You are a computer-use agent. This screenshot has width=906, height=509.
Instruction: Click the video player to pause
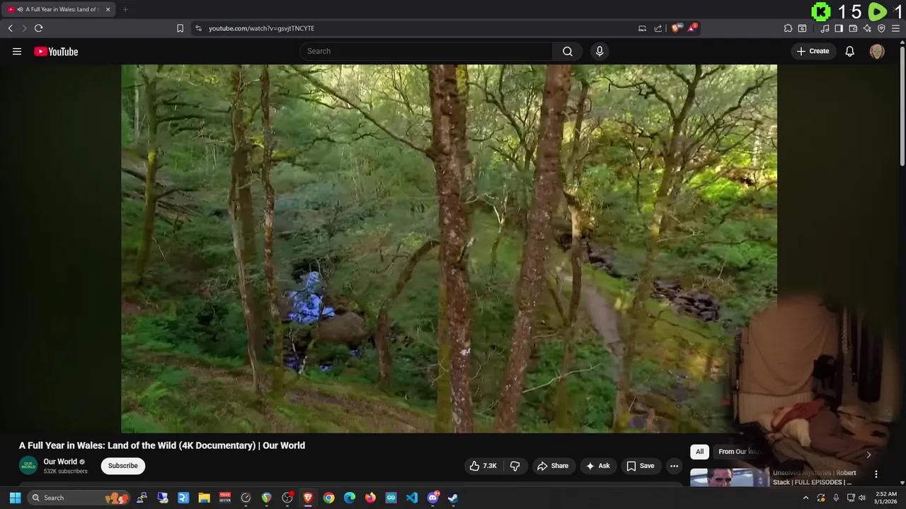[449, 248]
